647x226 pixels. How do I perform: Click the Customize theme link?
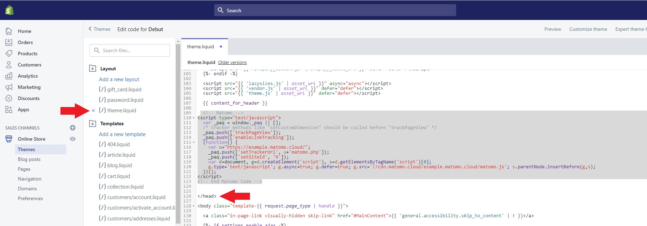click(588, 29)
